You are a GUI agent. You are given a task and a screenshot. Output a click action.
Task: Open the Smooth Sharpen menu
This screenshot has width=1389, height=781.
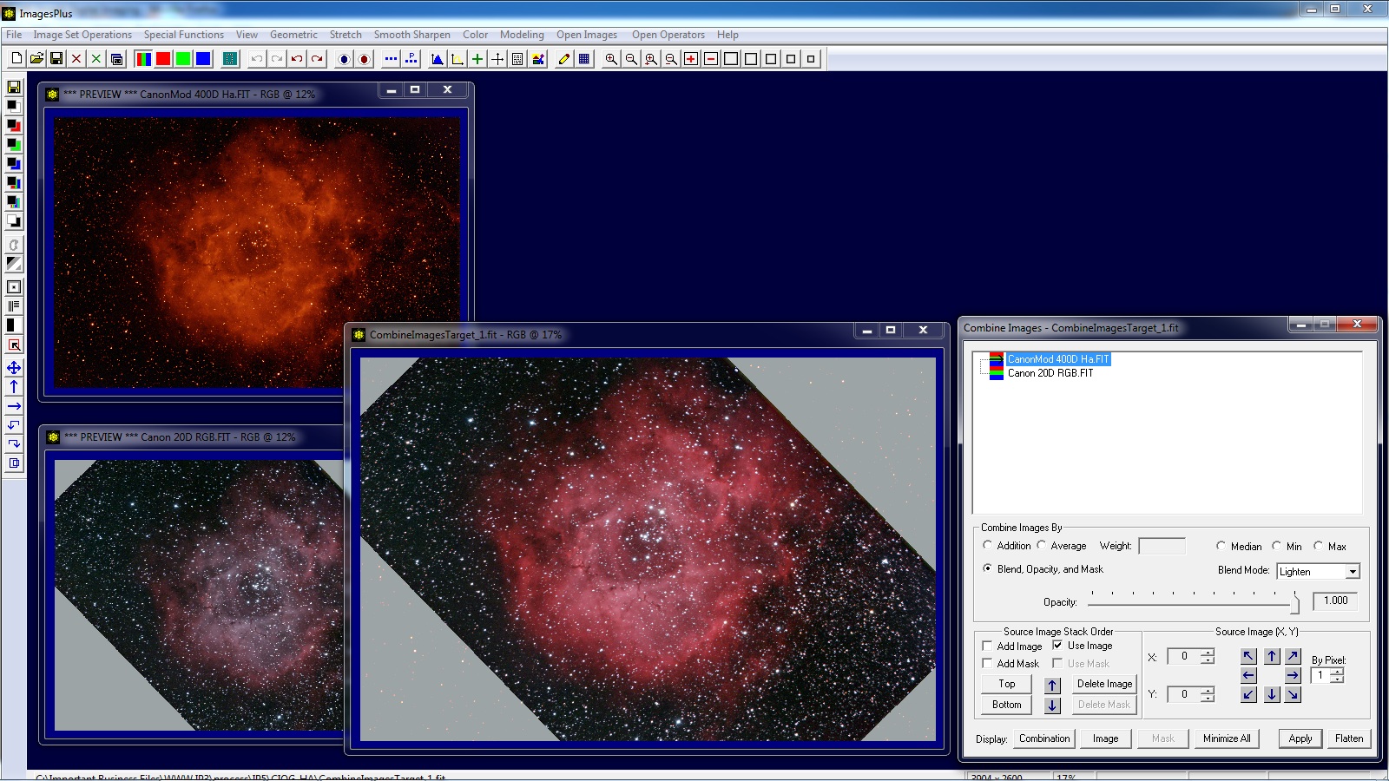coord(411,35)
